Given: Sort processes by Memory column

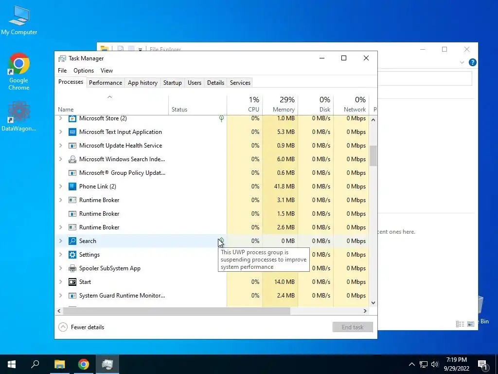Looking at the screenshot, I should 280,105.
